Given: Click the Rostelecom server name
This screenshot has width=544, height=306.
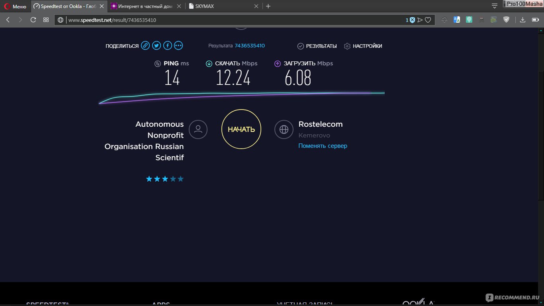Looking at the screenshot, I should (321, 124).
